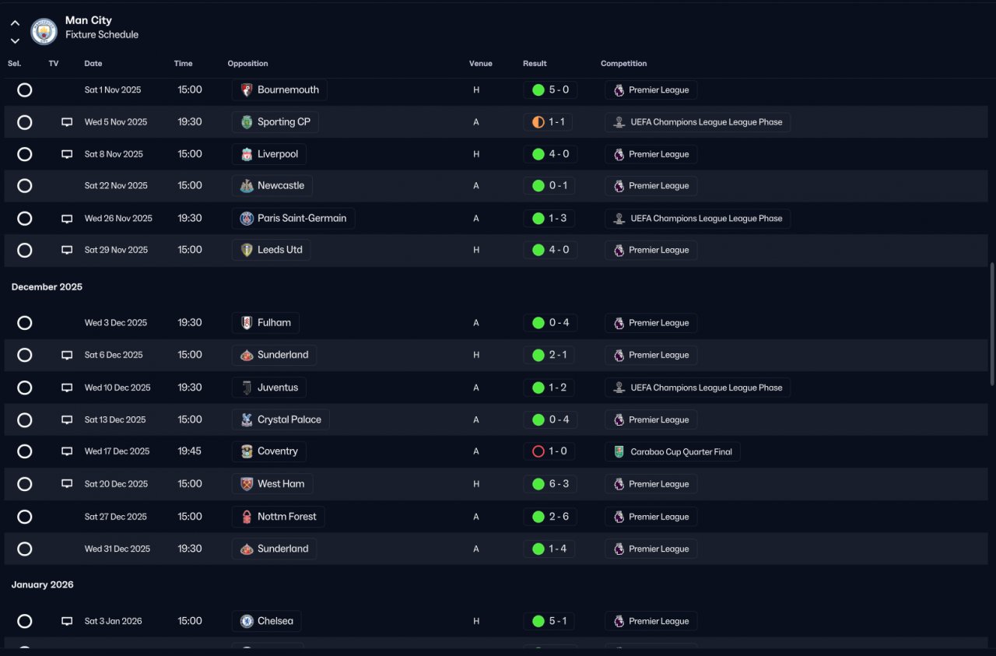
Task: Click the TV icon in the Chelsea row
Action: 67,621
